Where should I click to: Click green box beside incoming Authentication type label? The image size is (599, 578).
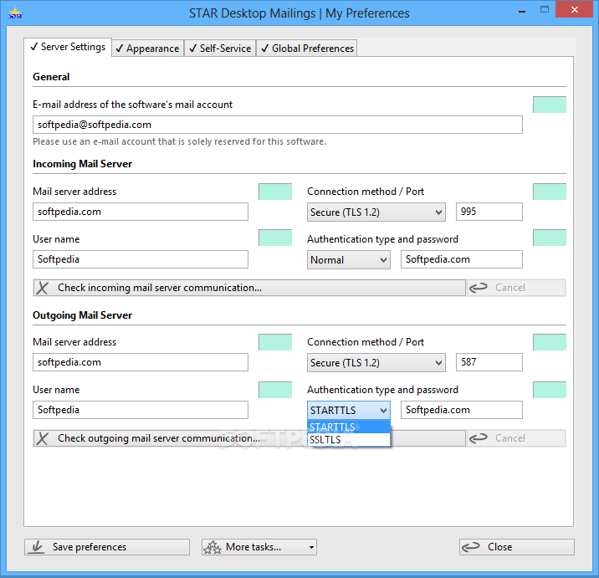[550, 238]
